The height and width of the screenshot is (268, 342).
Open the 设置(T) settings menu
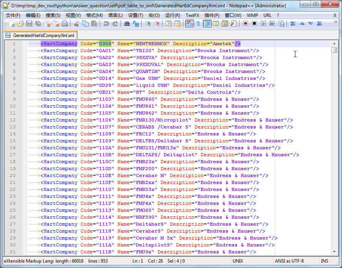(x=136, y=15)
